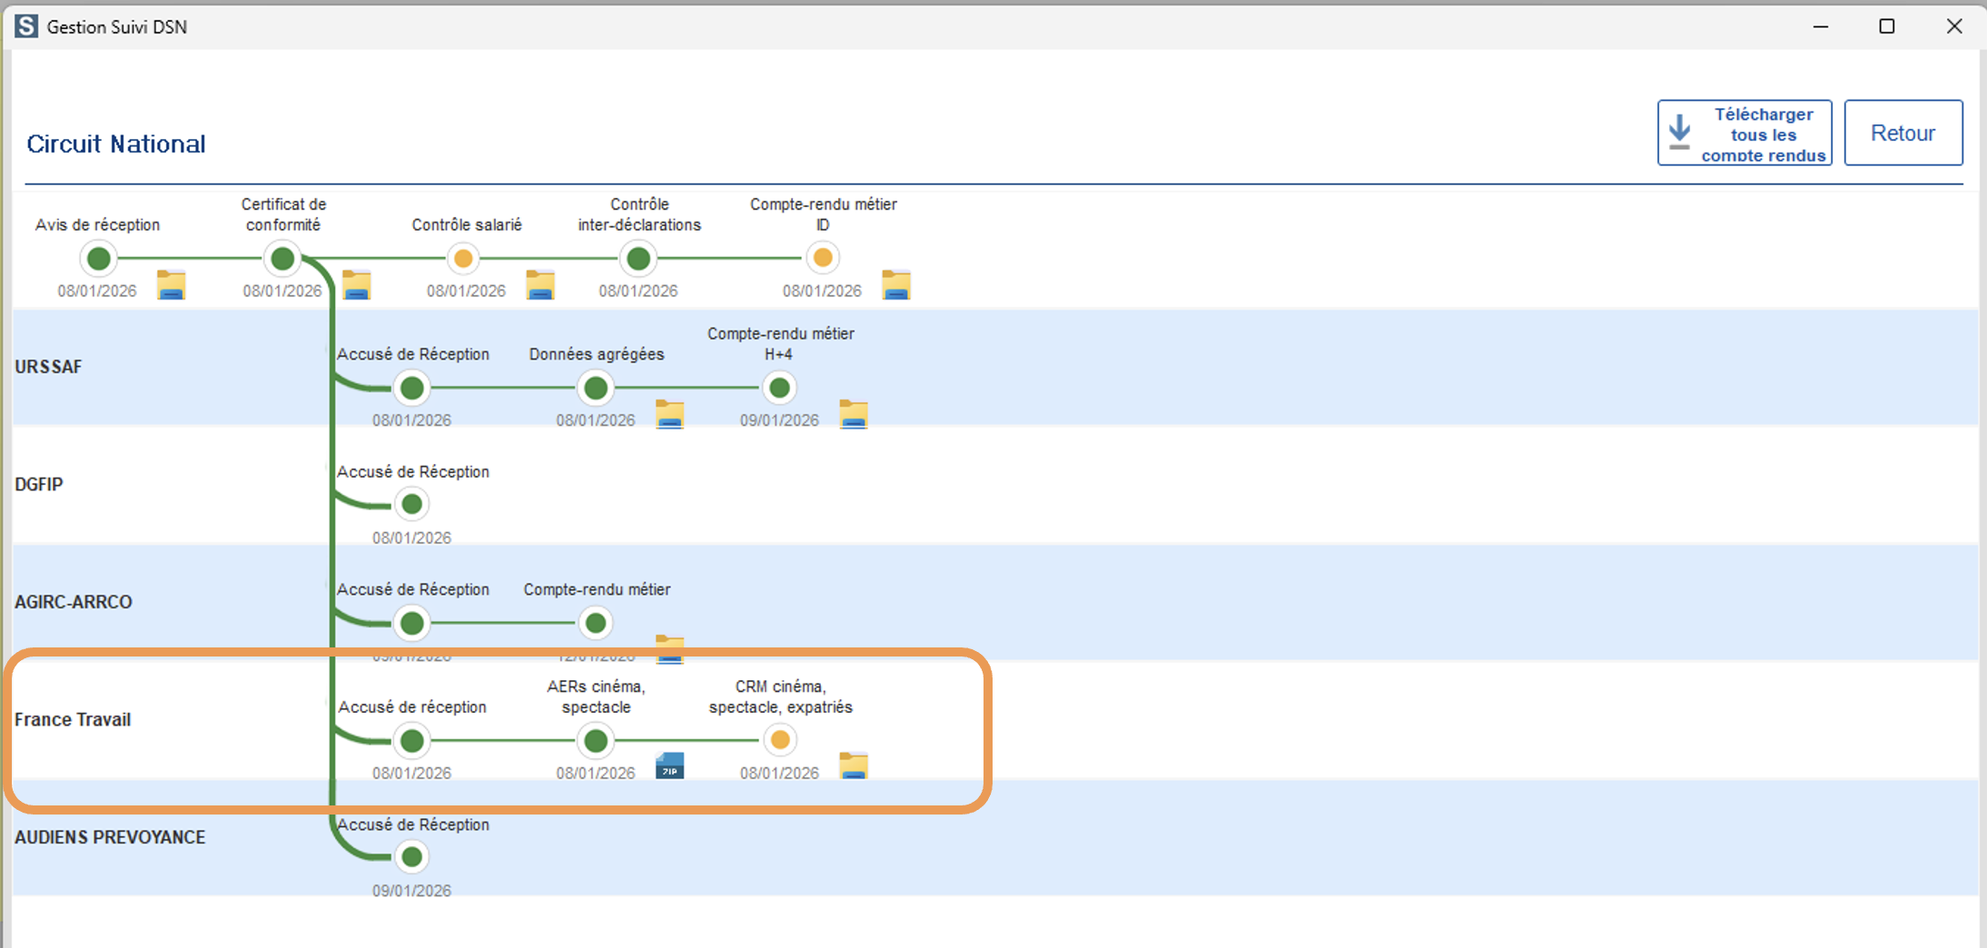Select the orange Contrôle salarié status marker
The image size is (1987, 948).
coord(463,259)
